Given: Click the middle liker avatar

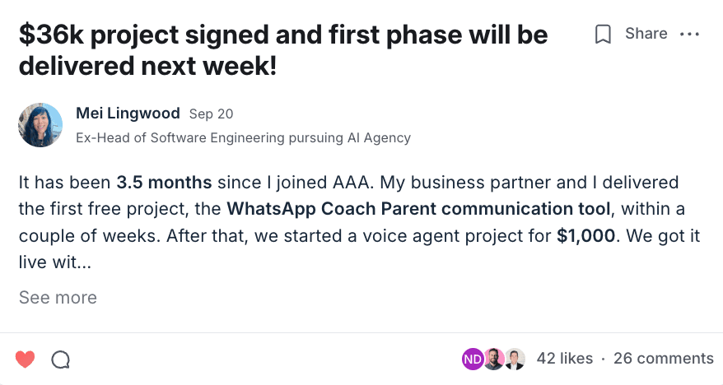Looking at the screenshot, I should click(x=494, y=358).
